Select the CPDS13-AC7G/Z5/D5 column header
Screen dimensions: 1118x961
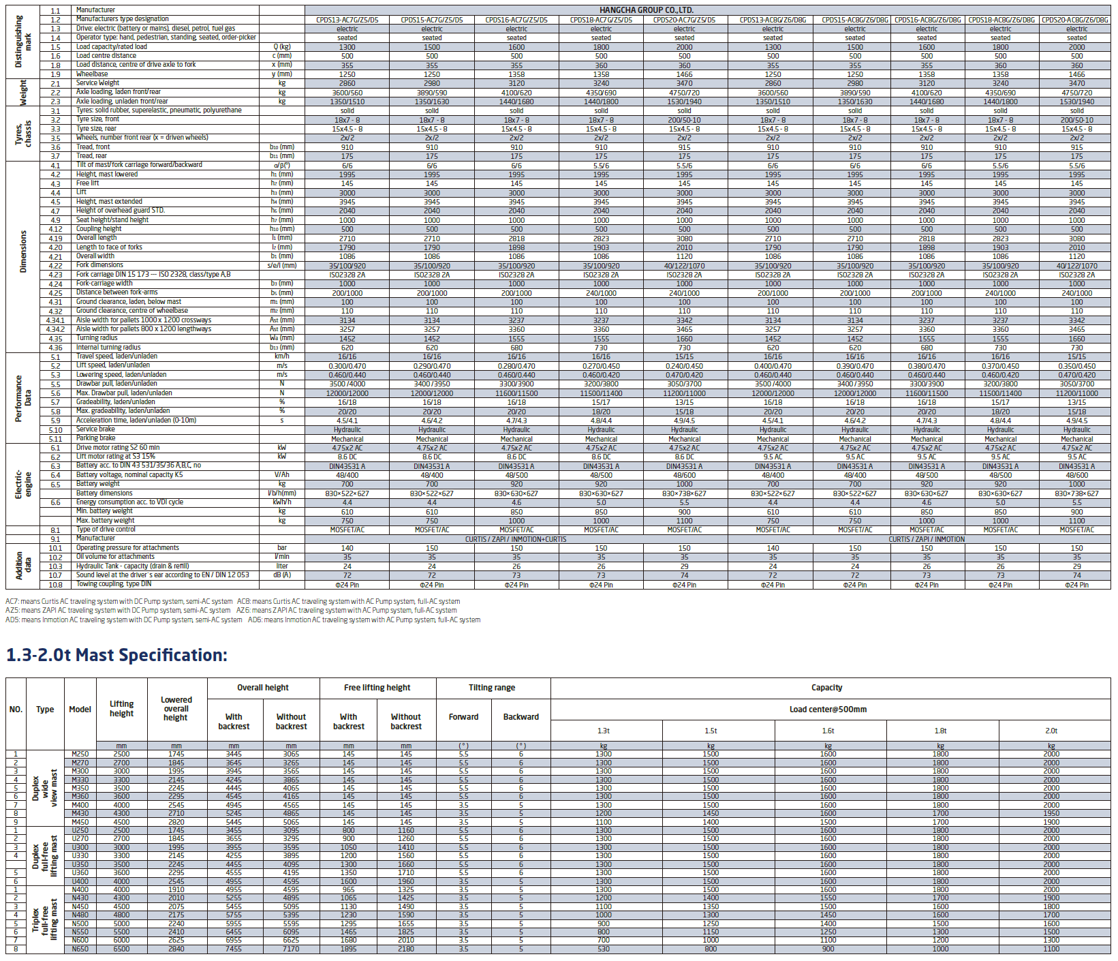coord(347,20)
